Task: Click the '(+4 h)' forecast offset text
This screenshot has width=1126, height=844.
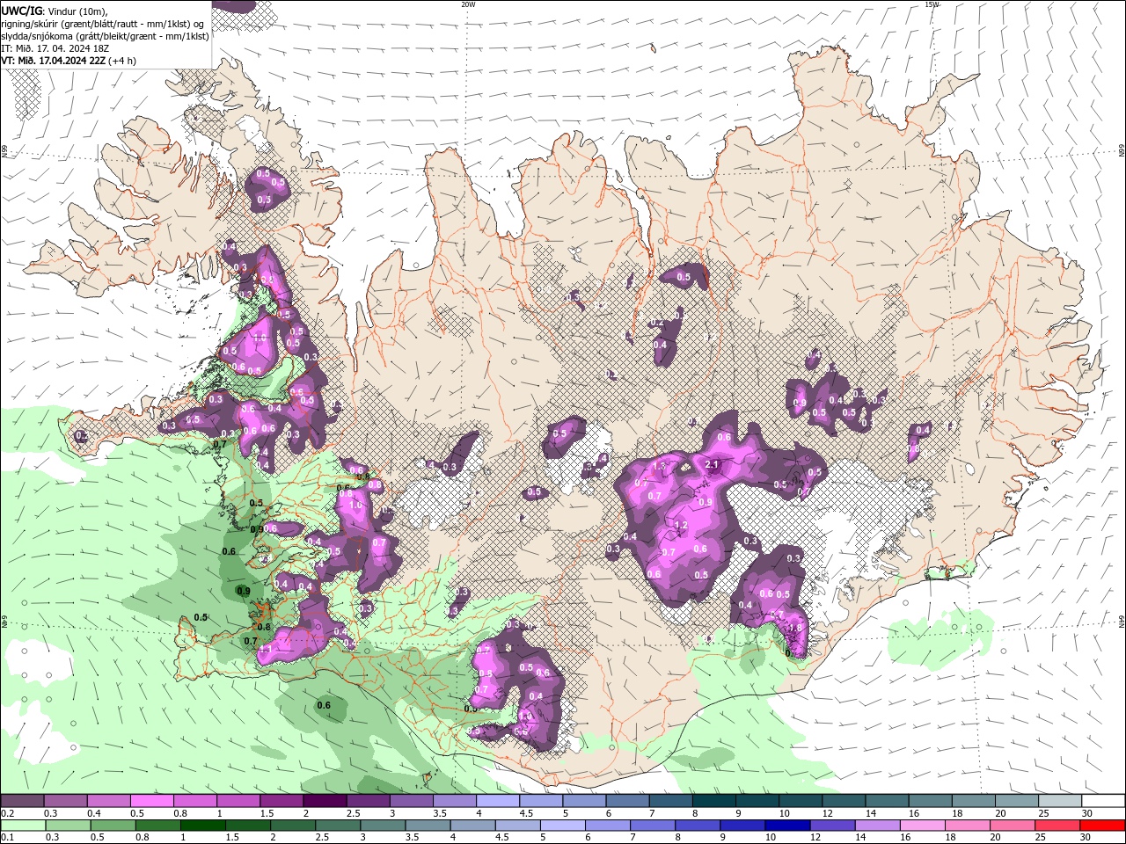Action: (x=122, y=61)
